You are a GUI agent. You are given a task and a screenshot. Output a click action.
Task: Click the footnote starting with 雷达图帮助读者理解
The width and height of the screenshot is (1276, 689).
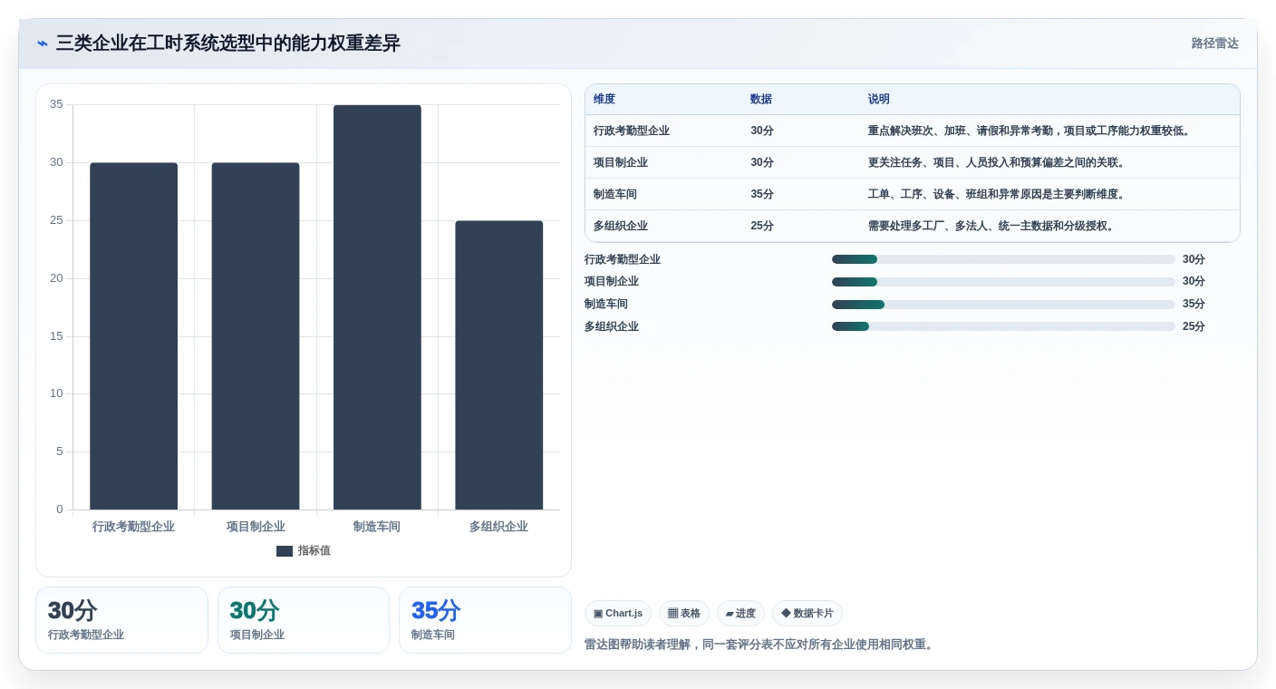pyautogui.click(x=759, y=645)
